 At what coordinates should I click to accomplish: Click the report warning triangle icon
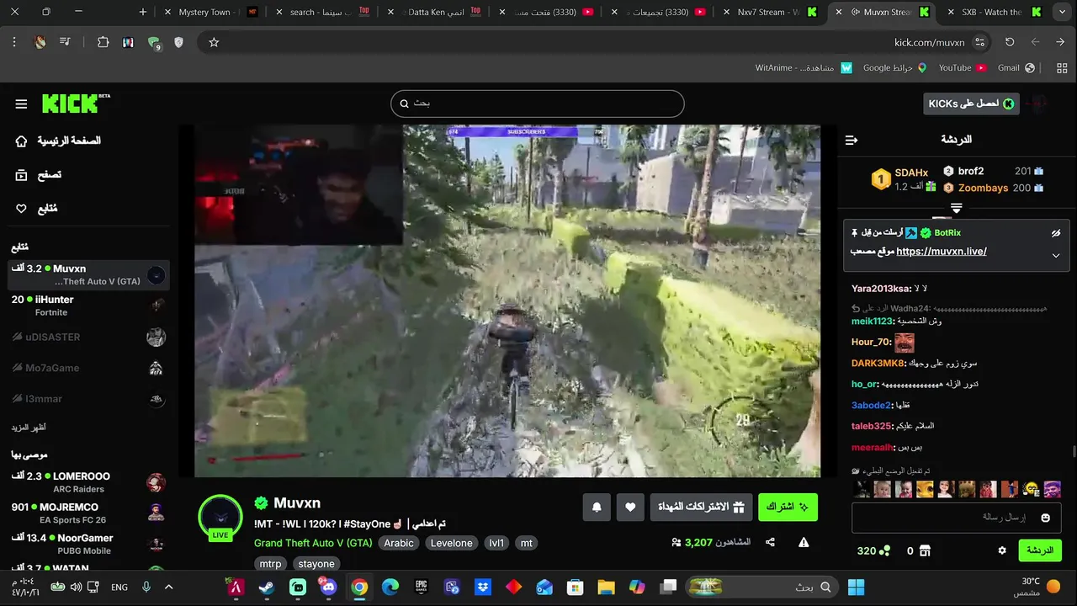point(804,543)
